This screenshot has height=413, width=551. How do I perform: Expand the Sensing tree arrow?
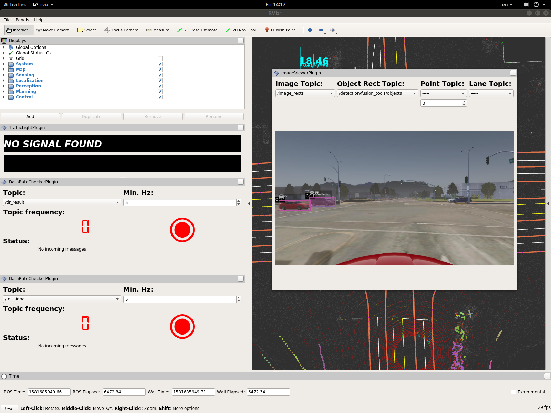click(4, 75)
